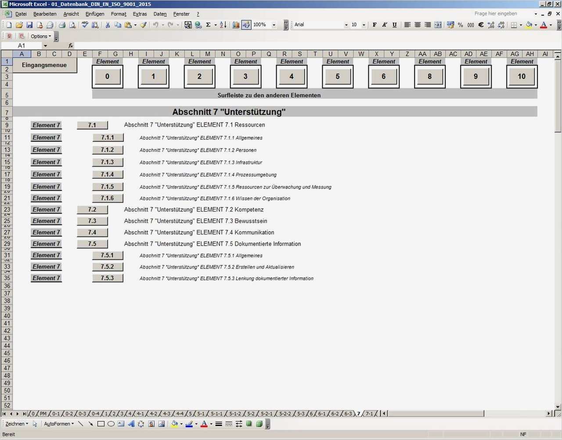Image resolution: width=562 pixels, height=440 pixels.
Task: Click the Eingangsmenue button
Action: pyautogui.click(x=44, y=65)
